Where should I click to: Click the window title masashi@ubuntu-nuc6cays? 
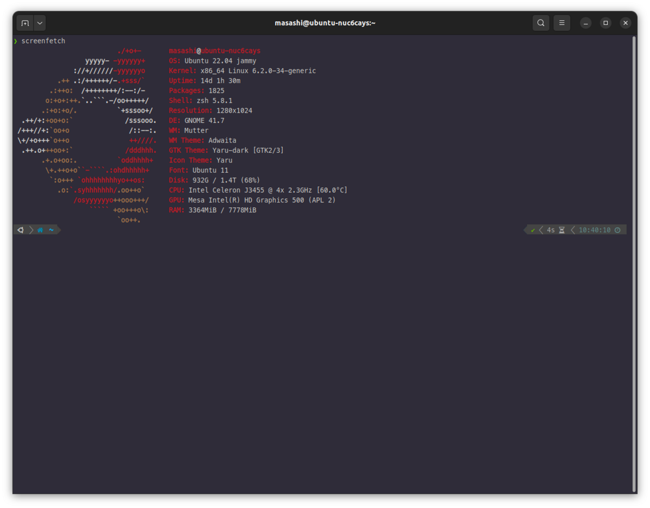point(325,23)
